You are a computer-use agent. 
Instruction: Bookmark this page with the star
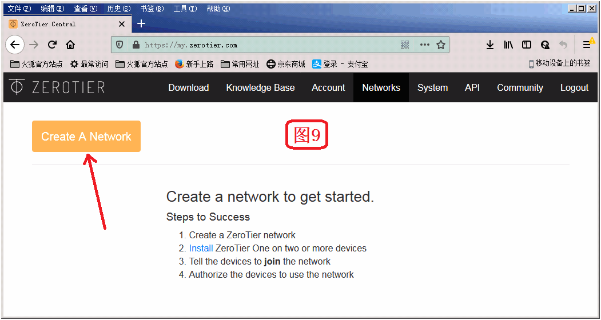(x=441, y=45)
